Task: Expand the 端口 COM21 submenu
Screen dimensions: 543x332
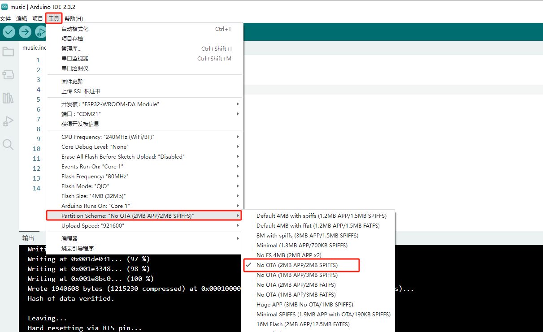Action: pyautogui.click(x=144, y=114)
